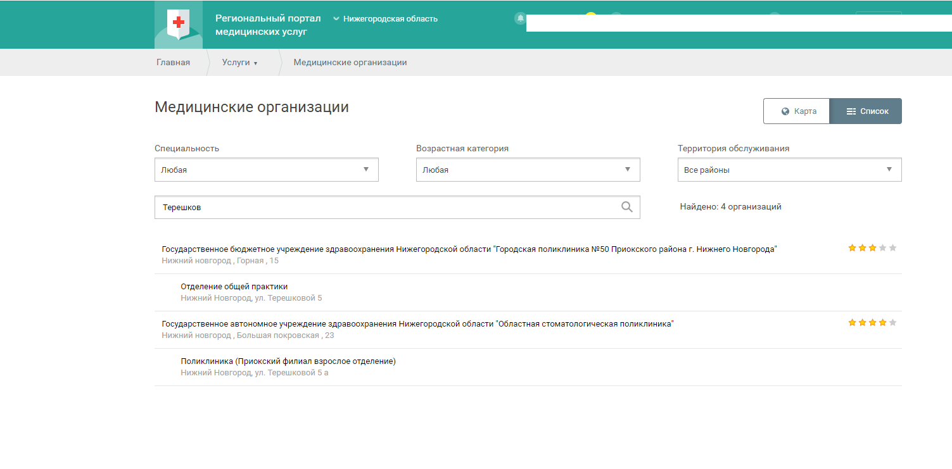Go to Главная in the breadcrumb
The height and width of the screenshot is (469, 952).
click(173, 63)
